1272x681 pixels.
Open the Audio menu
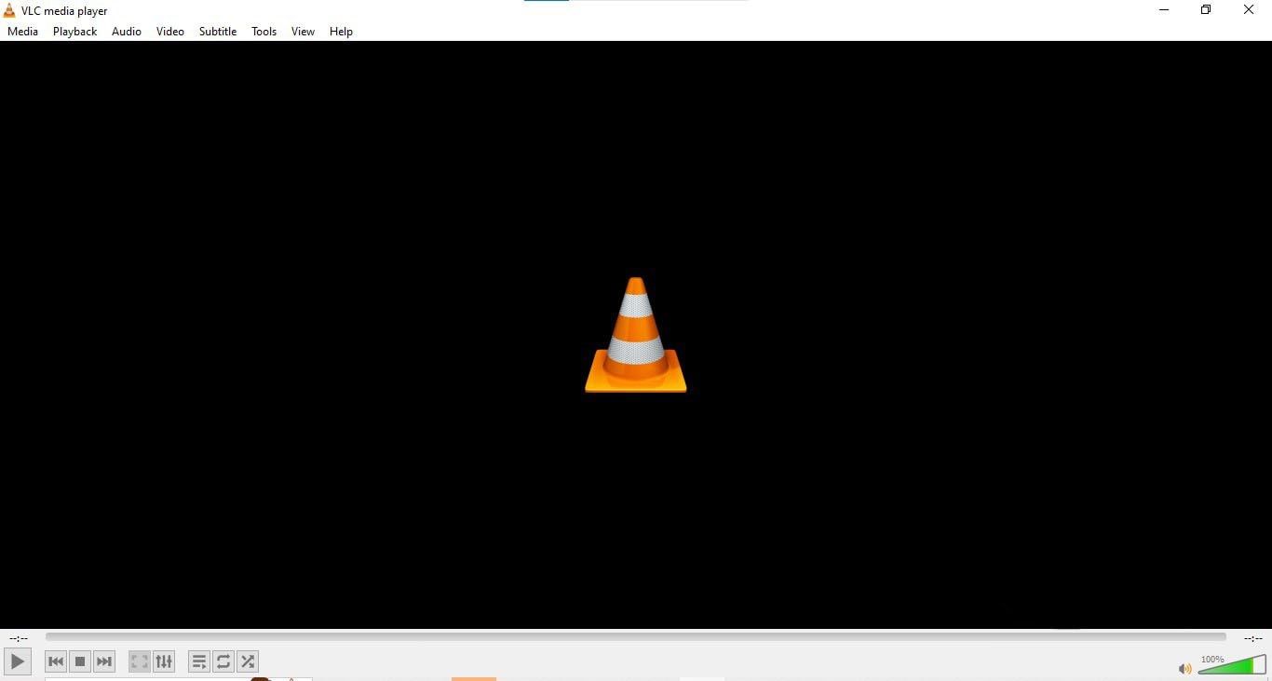click(127, 32)
